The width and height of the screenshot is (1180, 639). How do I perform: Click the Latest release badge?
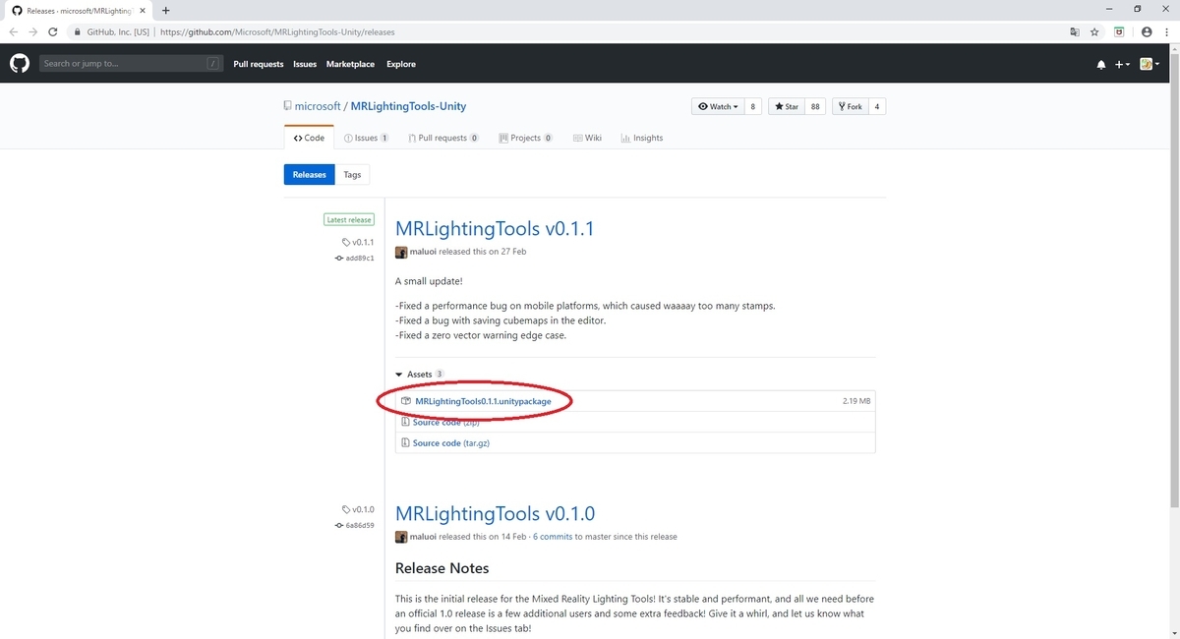[349, 220]
